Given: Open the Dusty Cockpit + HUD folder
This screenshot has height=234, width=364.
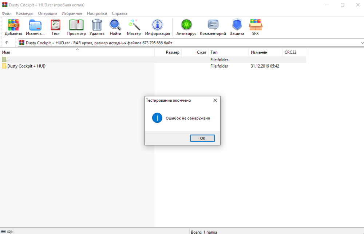Looking at the screenshot, I should tap(27, 66).
